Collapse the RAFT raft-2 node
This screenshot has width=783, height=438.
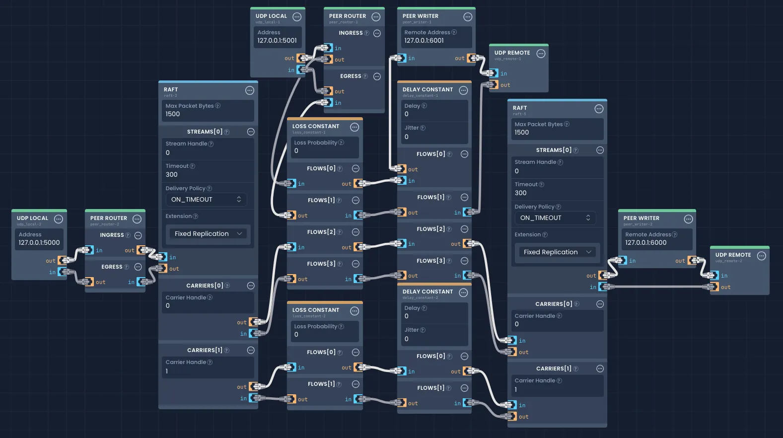coord(250,90)
